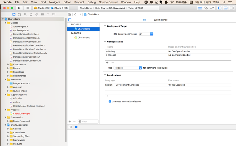
Task: Open the Product menu
Action: (x=79, y=2)
